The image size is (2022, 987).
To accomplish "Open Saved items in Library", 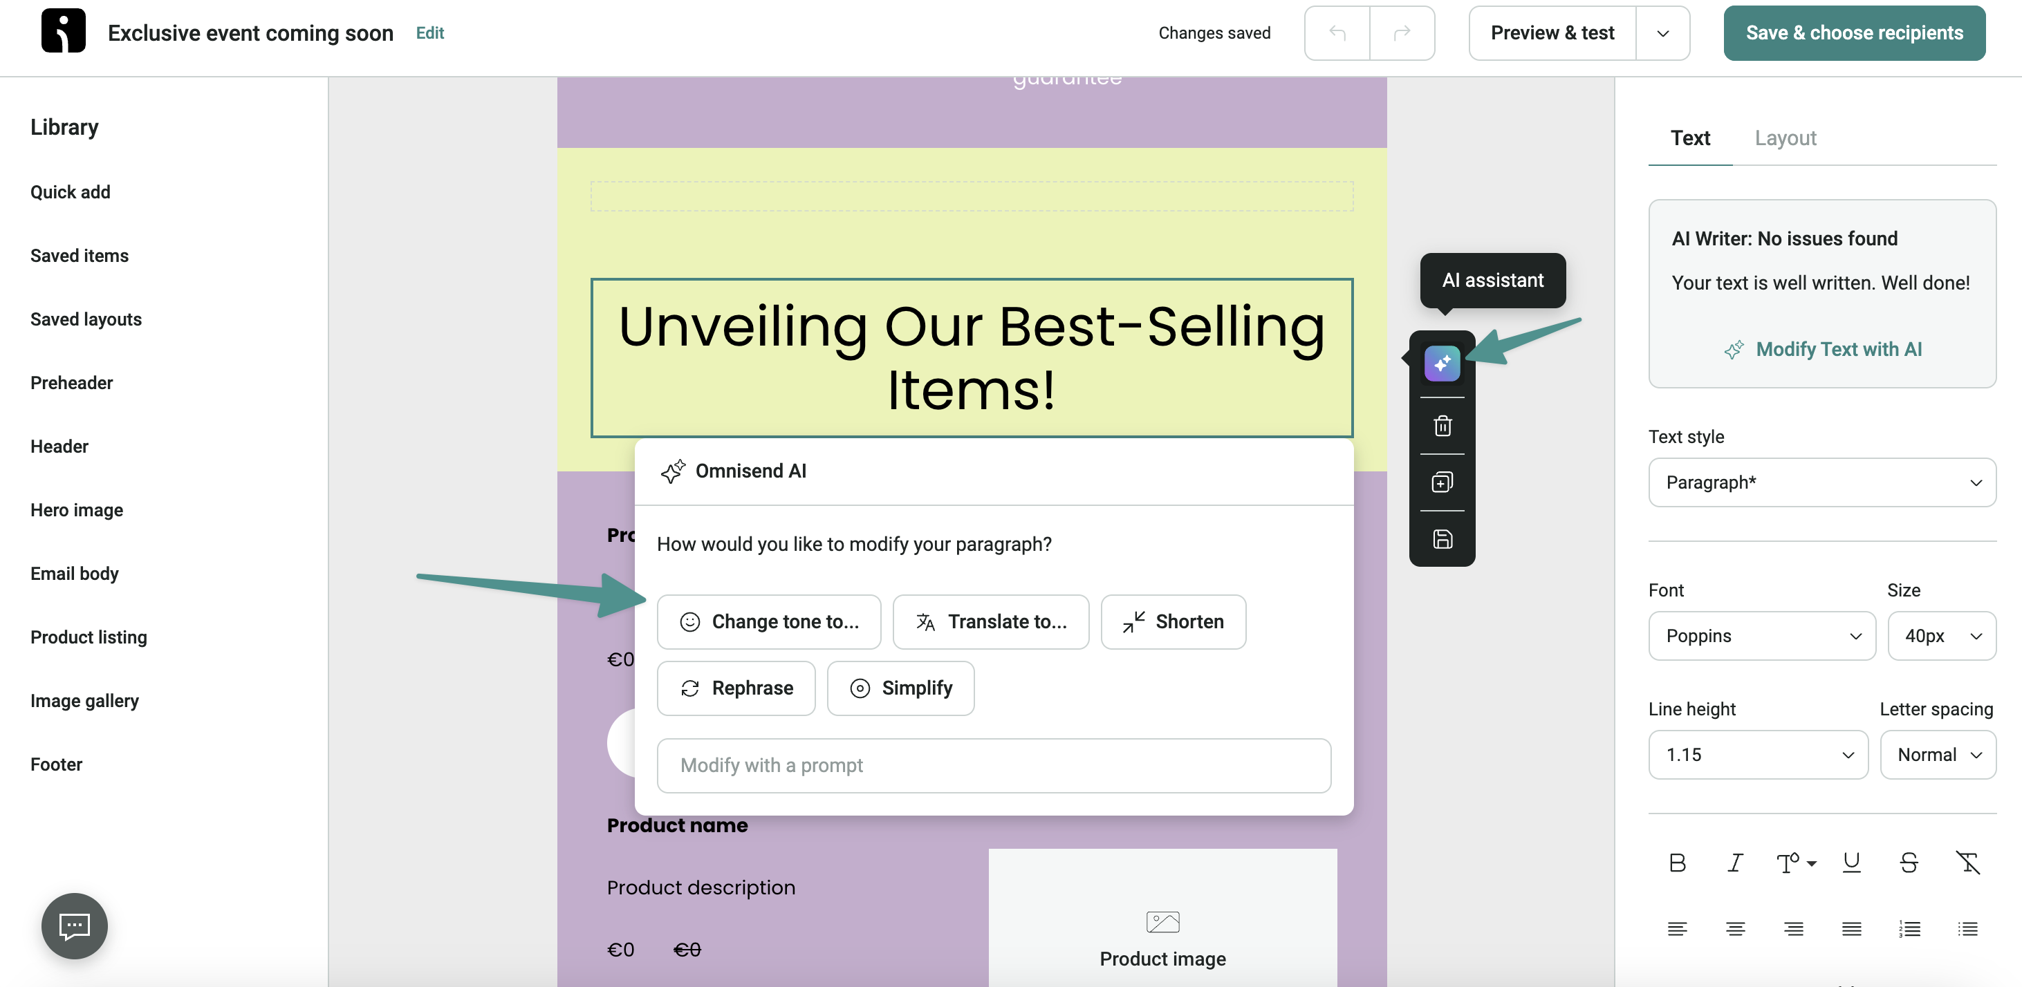I will (x=80, y=256).
